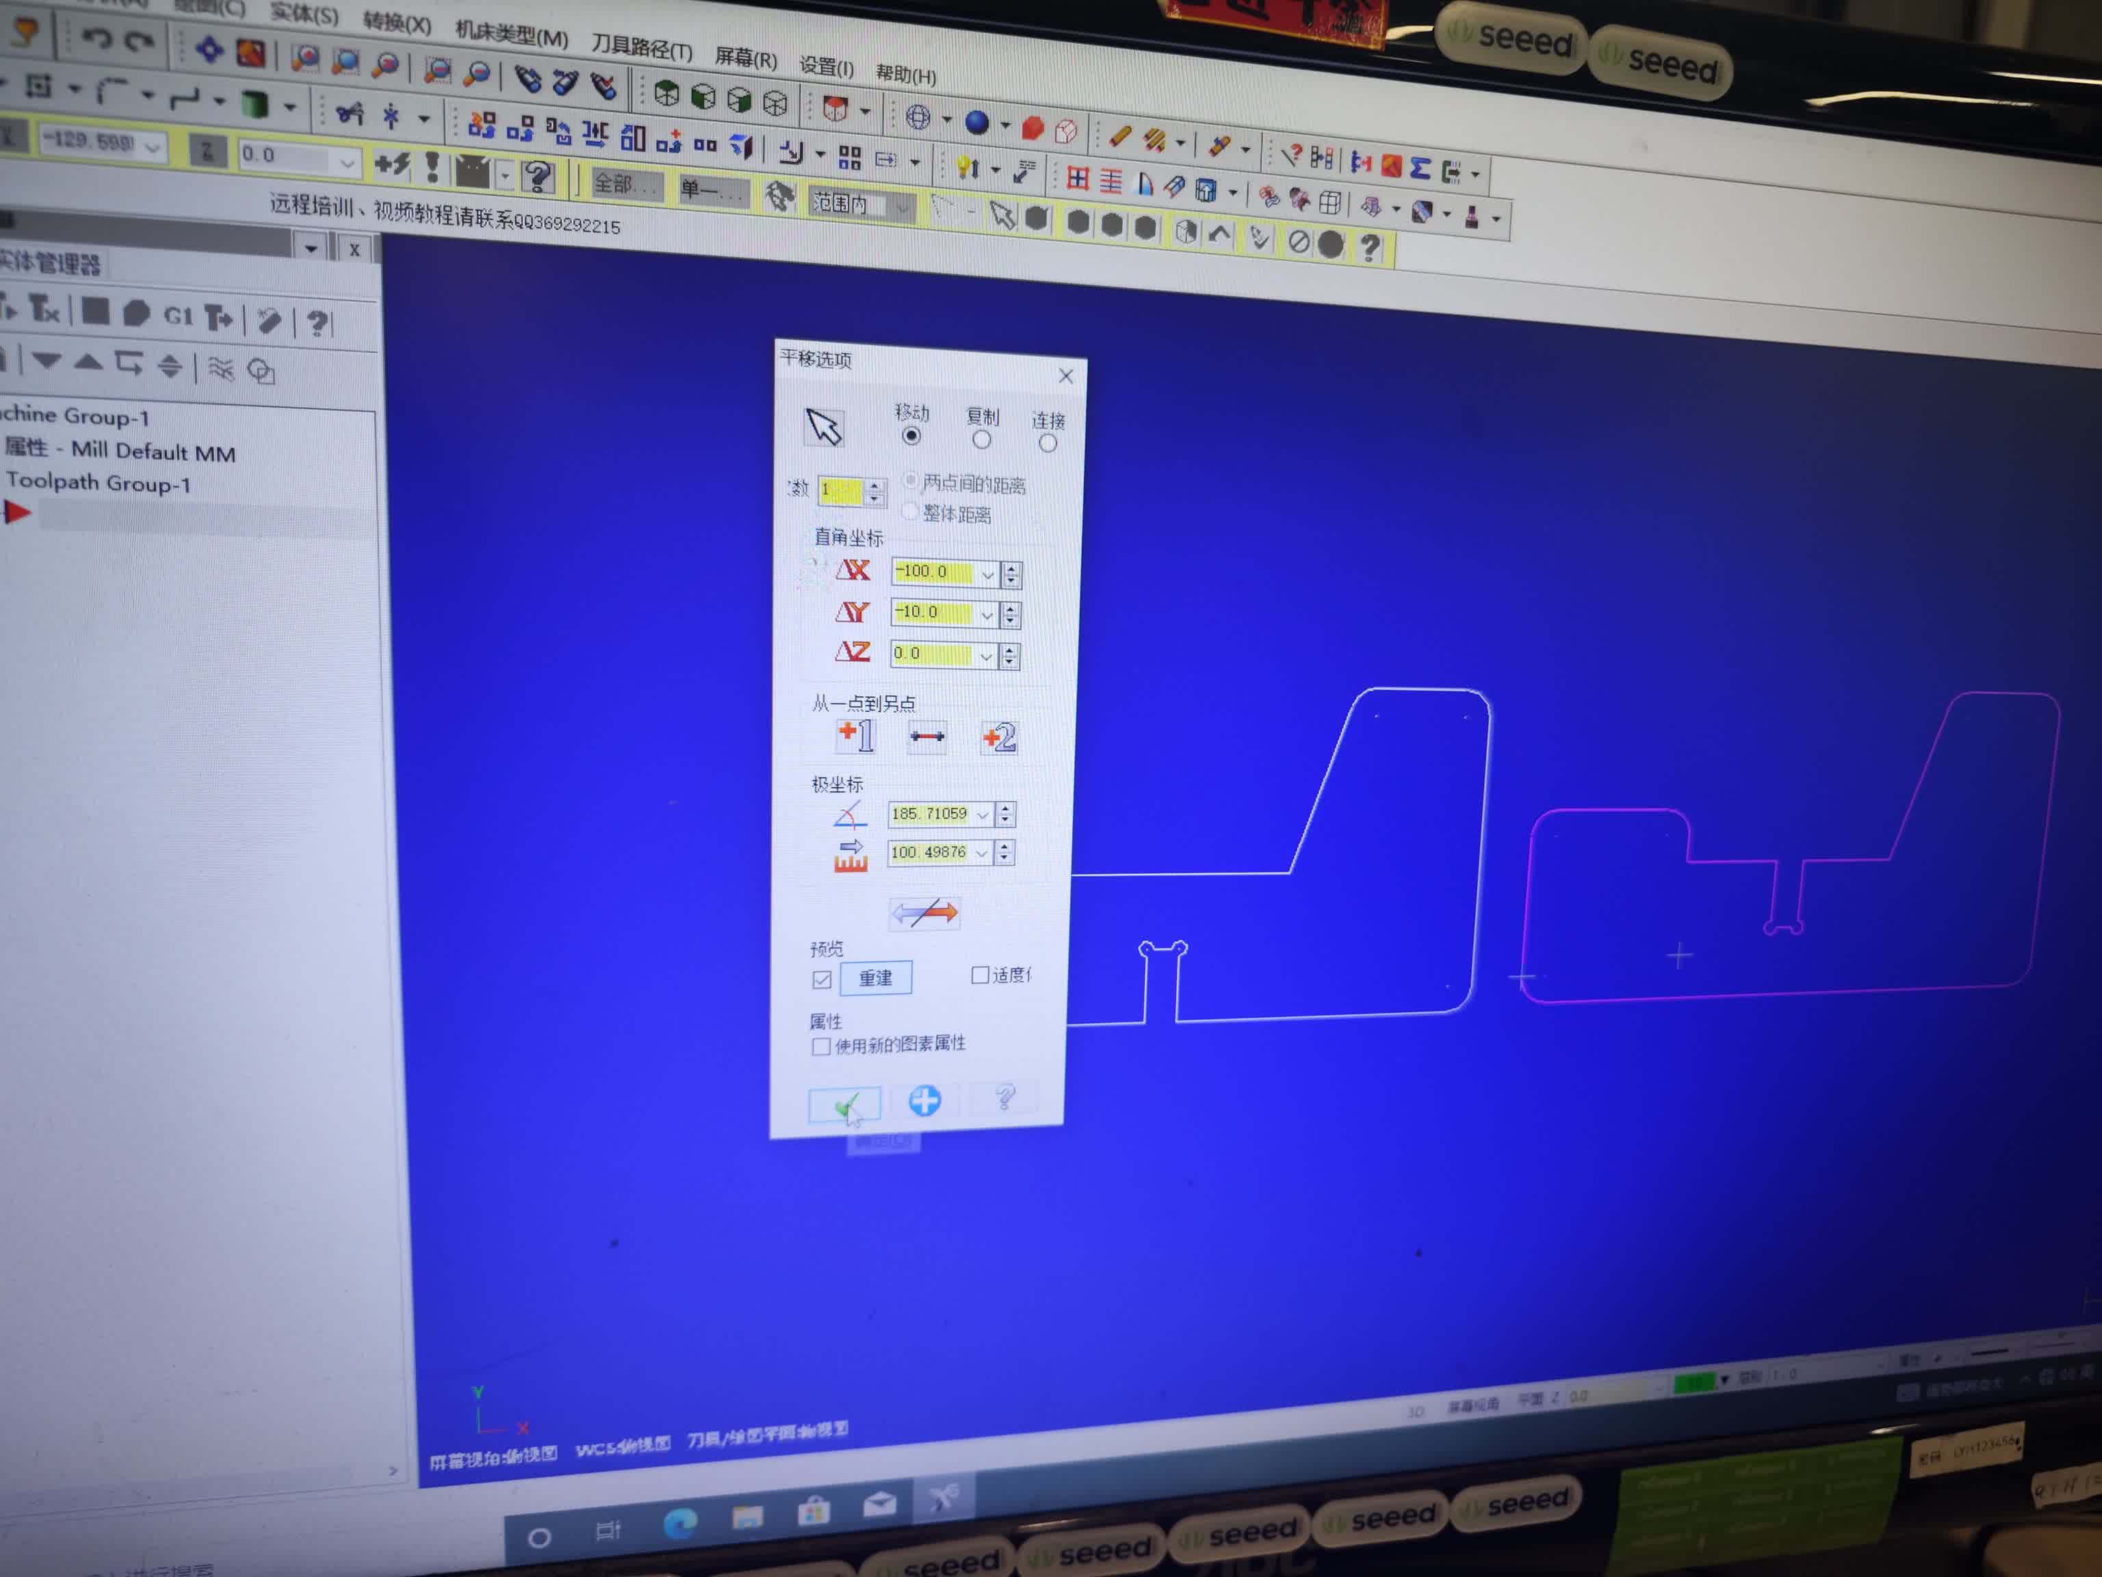Viewport: 2102px width, 1577px height.
Task: Toggle the 适度 fit checkbox
Action: pyautogui.click(x=980, y=975)
